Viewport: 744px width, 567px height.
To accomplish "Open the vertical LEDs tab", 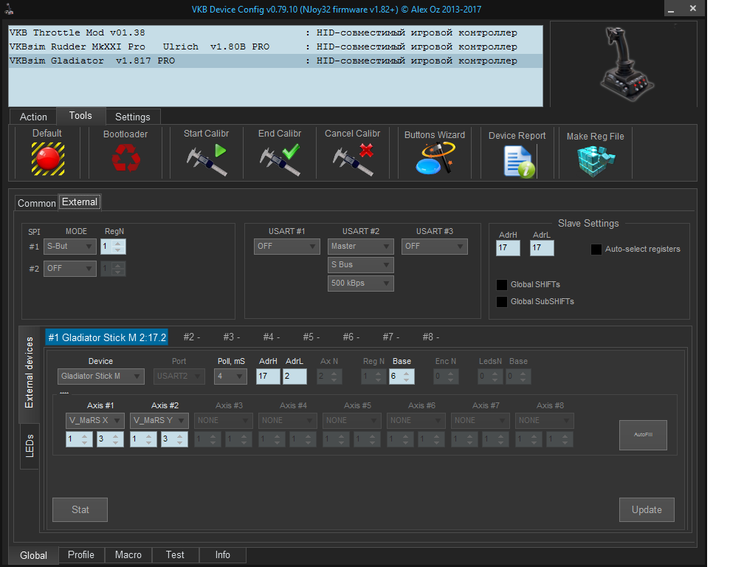I will (x=30, y=445).
